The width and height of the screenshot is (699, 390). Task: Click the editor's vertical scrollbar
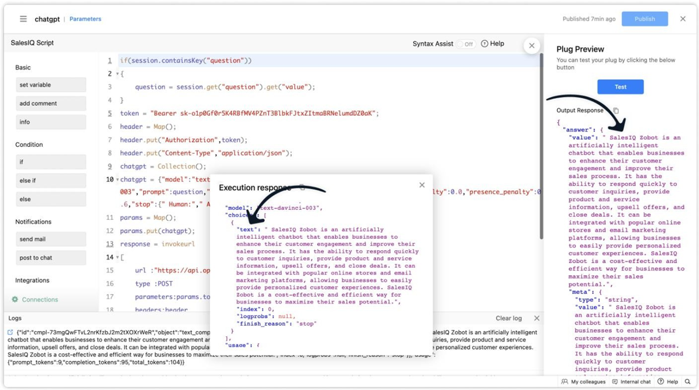pos(542,146)
